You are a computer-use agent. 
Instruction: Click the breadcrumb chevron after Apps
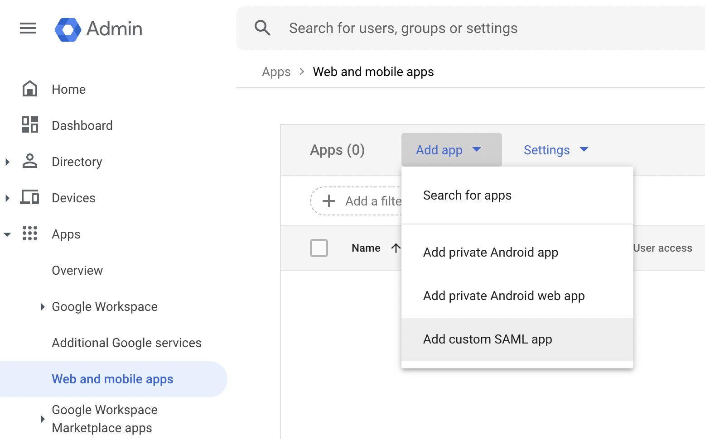(301, 72)
